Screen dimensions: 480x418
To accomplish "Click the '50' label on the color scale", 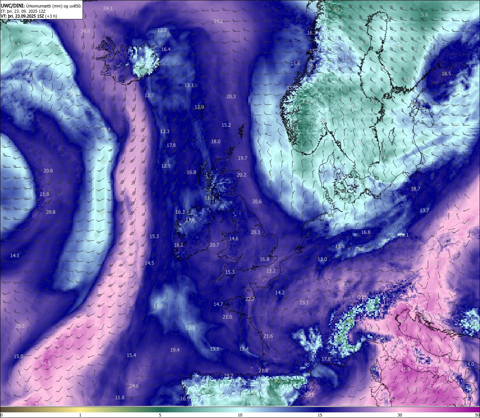I will click(477, 415).
